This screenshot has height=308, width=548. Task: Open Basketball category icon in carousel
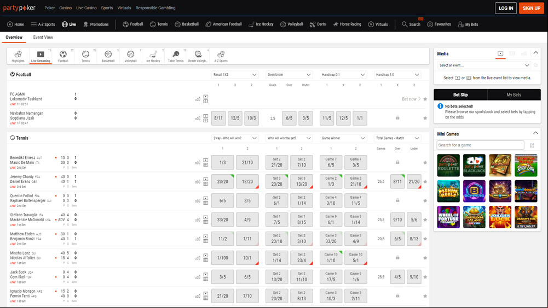click(108, 56)
